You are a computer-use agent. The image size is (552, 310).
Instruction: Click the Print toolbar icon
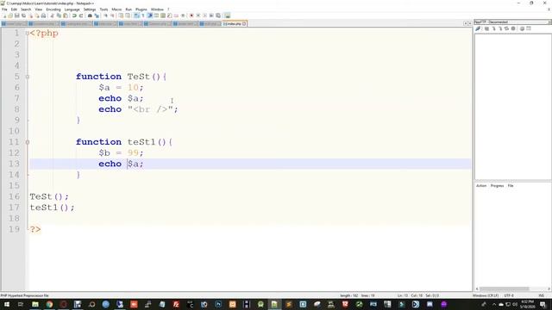point(43,15)
